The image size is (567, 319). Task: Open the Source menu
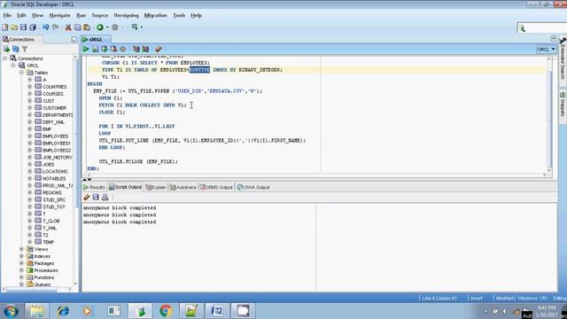click(x=100, y=16)
